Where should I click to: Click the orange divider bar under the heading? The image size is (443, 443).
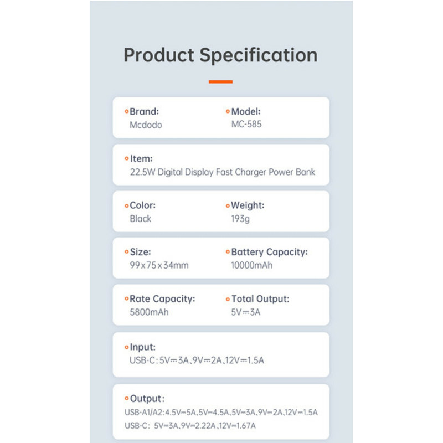(x=220, y=82)
